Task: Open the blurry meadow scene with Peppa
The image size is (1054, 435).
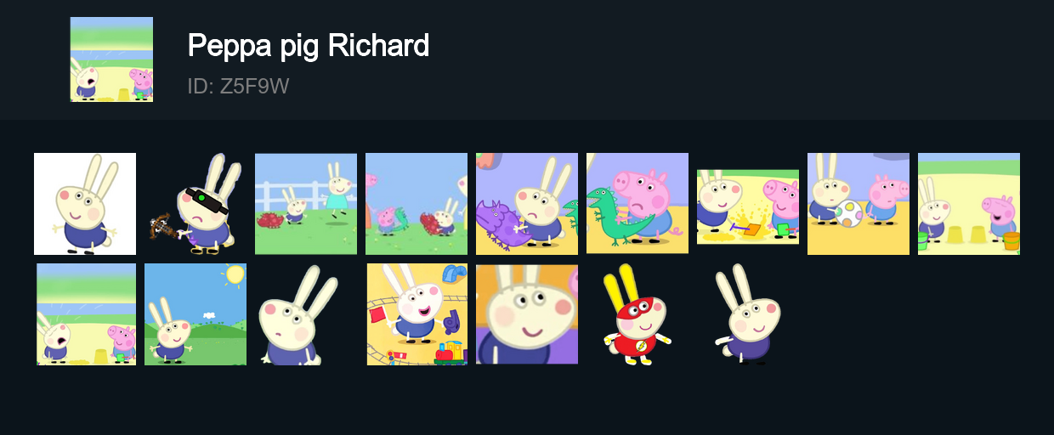Action: tap(416, 204)
